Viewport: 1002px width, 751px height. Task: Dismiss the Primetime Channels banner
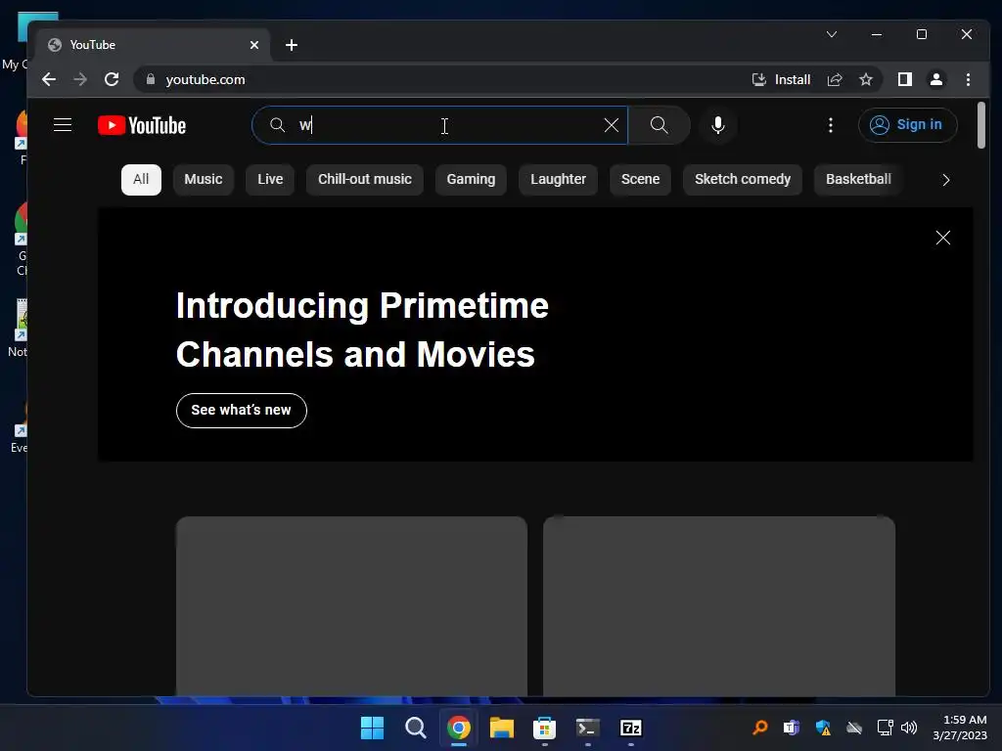point(942,238)
